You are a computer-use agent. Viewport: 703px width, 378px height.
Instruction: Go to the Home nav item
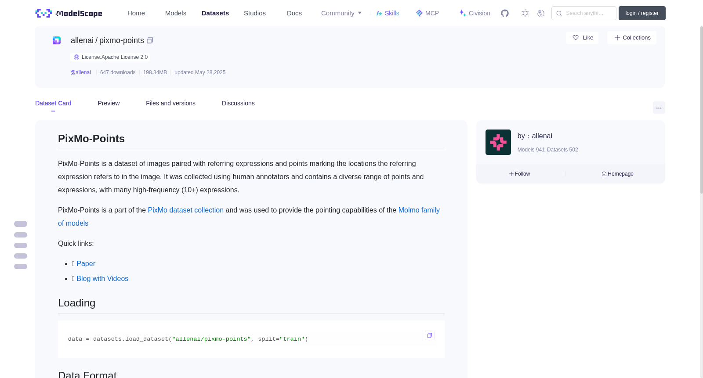click(x=136, y=13)
